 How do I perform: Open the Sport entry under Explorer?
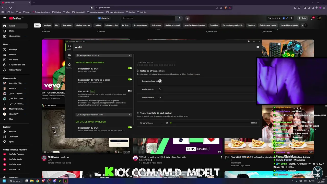coord(15,142)
